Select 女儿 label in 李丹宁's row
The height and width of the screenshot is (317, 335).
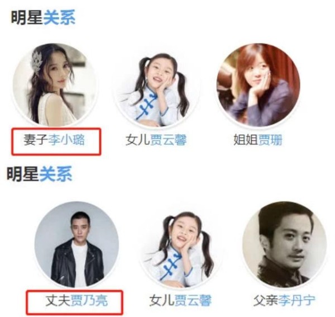[x=162, y=300]
